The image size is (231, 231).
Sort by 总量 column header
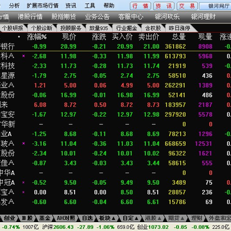click(x=179, y=37)
